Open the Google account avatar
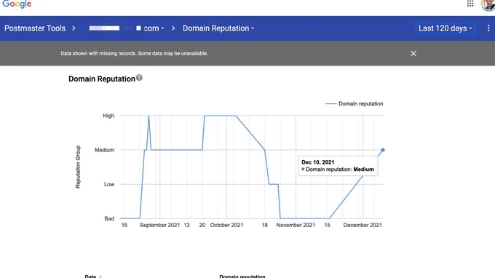495x278 pixels. click(488, 4)
